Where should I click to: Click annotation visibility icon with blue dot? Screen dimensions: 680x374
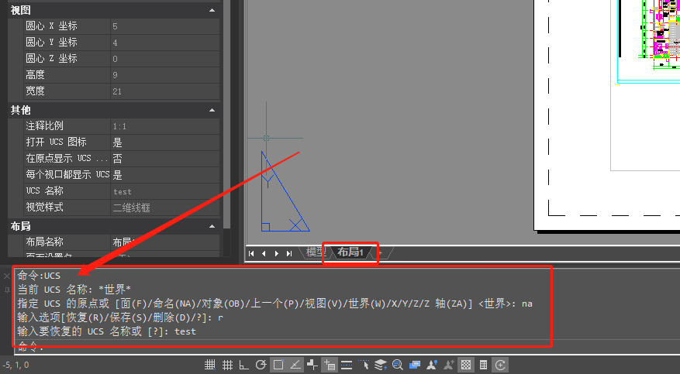[432, 365]
